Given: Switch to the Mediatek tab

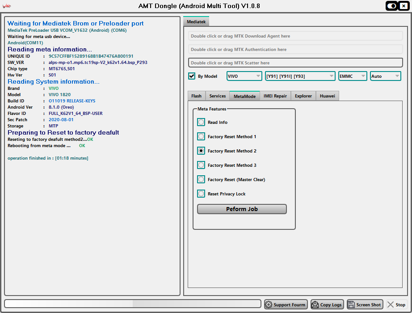Looking at the screenshot, I should [x=196, y=21].
